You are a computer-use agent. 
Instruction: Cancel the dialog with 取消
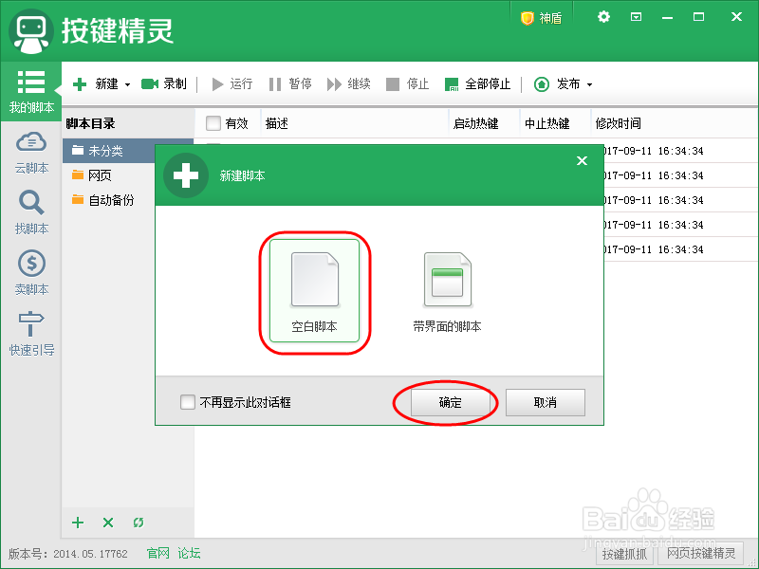click(x=545, y=402)
